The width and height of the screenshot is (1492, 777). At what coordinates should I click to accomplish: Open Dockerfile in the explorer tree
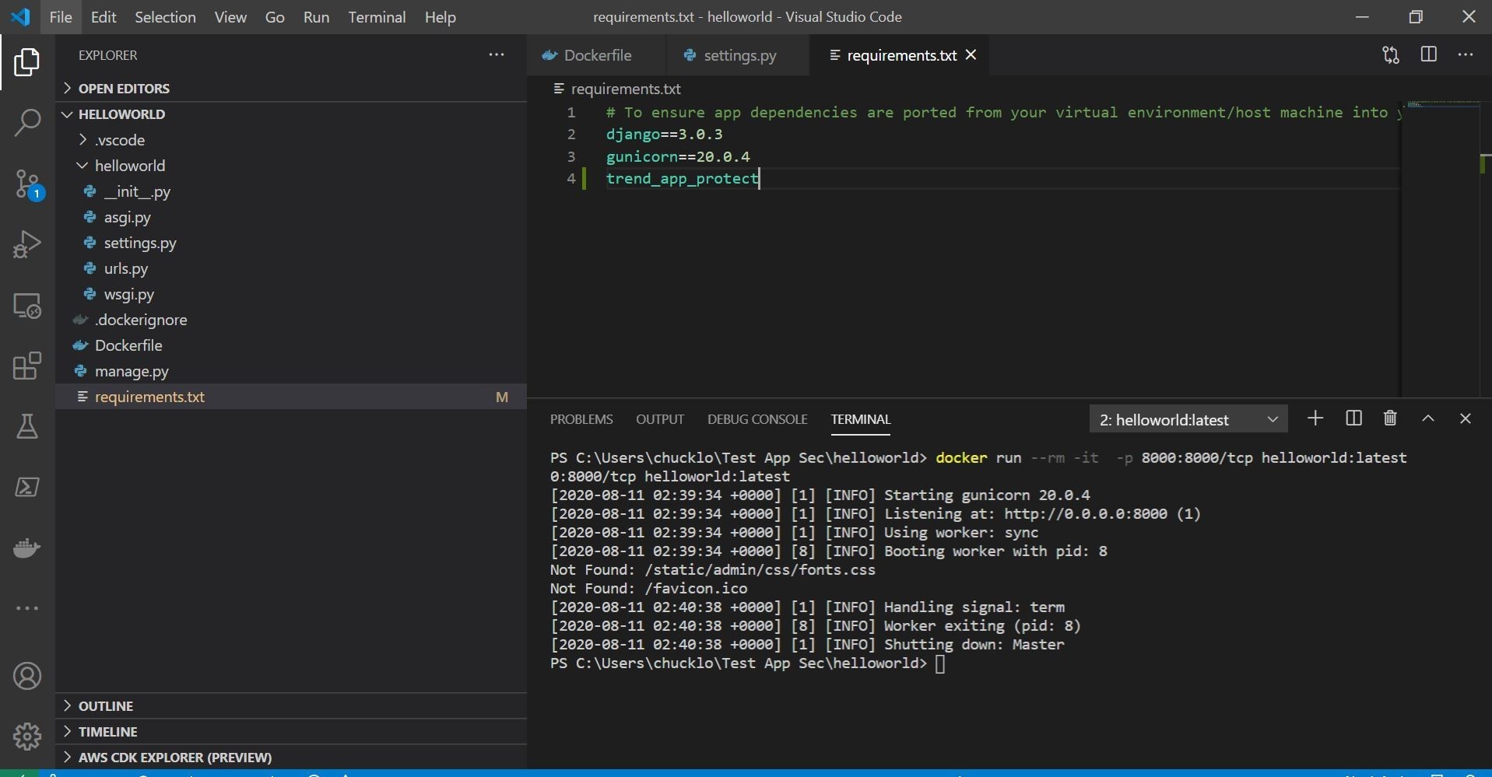pos(291,345)
